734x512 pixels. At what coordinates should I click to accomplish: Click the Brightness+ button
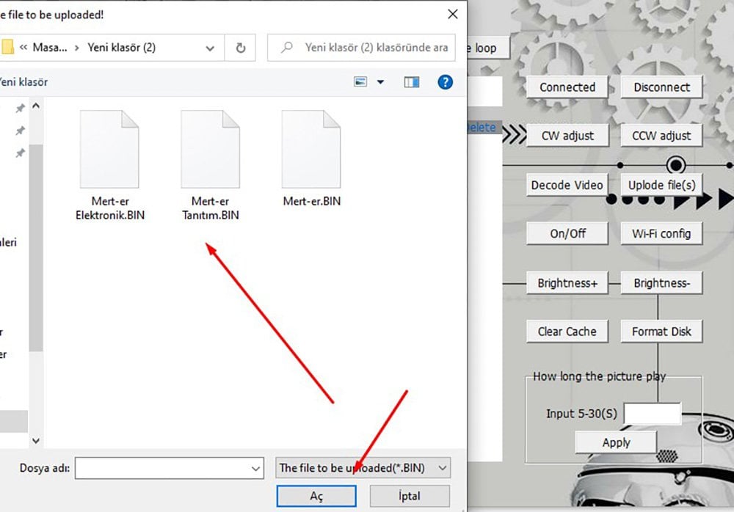point(567,282)
